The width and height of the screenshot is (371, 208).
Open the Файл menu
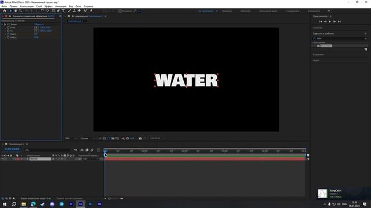point(4,6)
